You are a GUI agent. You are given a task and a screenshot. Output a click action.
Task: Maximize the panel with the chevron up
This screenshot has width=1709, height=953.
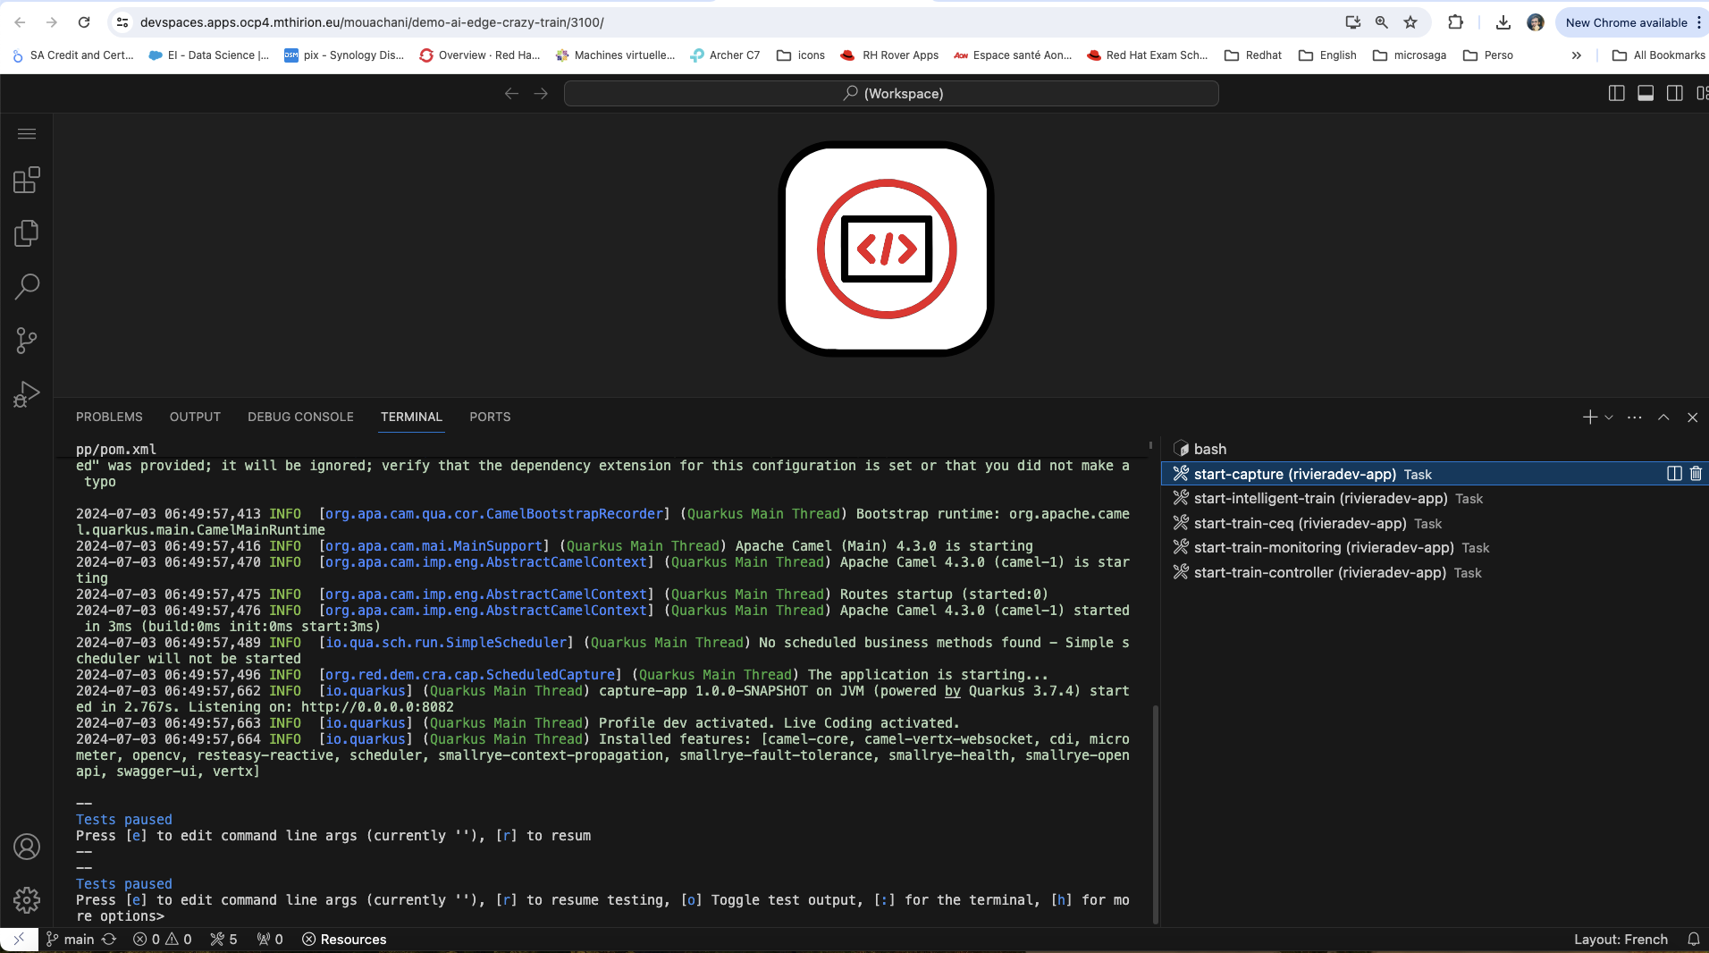coord(1663,417)
